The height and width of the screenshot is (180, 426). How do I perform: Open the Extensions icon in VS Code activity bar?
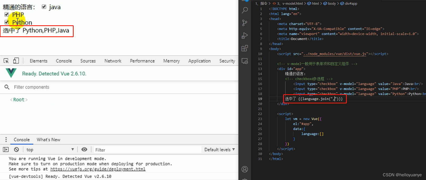(245, 48)
